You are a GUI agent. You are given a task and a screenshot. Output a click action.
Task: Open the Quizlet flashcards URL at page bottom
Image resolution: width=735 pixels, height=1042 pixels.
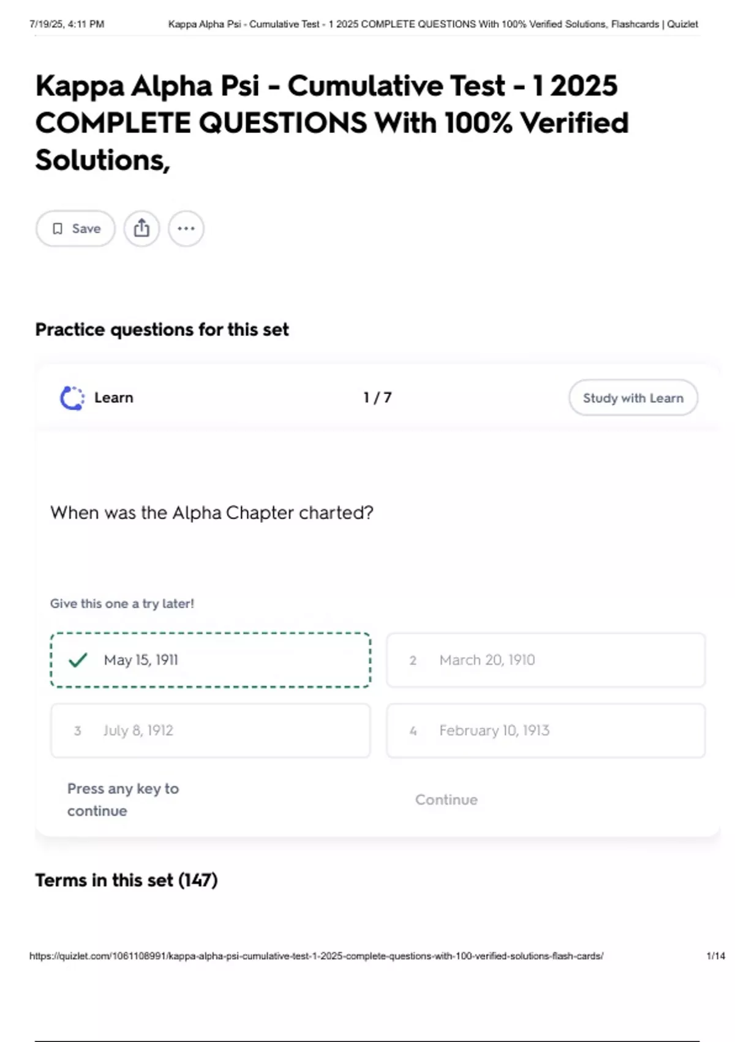pos(317,954)
